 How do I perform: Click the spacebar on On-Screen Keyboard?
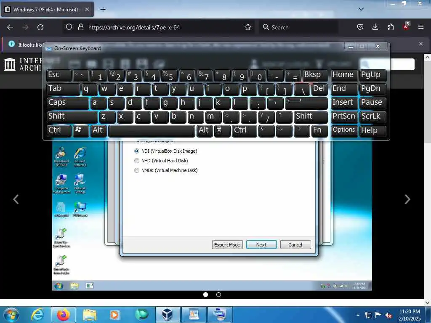click(x=152, y=130)
